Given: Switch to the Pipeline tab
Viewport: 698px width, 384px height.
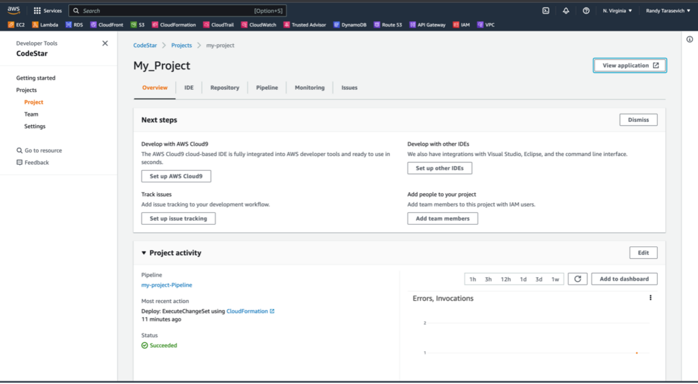Looking at the screenshot, I should point(267,88).
